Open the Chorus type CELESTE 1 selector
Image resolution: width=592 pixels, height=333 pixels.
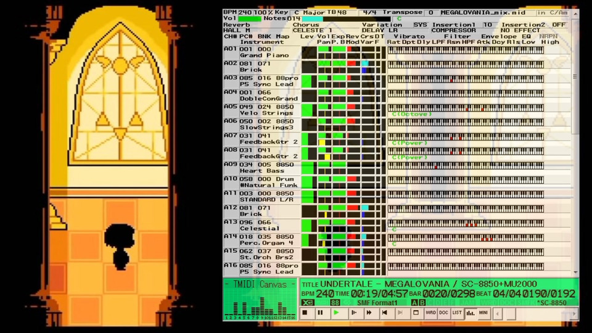pos(312,30)
